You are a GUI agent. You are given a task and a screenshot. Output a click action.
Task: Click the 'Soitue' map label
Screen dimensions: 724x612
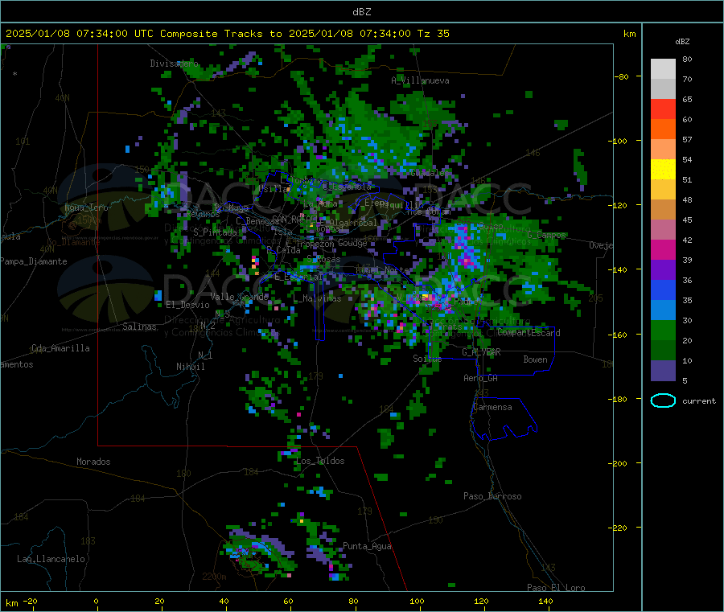tap(427, 359)
